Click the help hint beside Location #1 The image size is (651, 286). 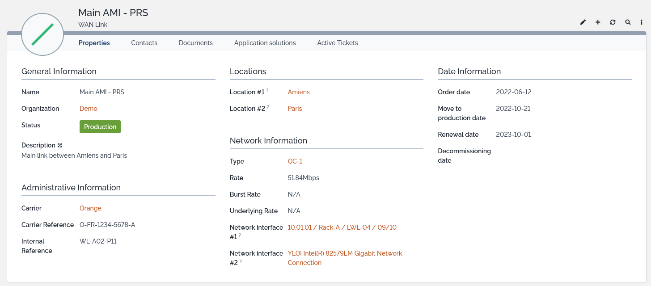coord(267,91)
